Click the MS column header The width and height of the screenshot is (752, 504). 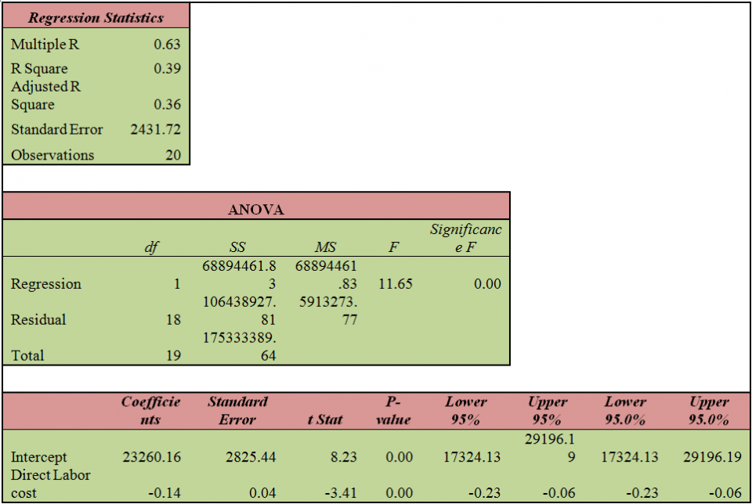click(327, 247)
